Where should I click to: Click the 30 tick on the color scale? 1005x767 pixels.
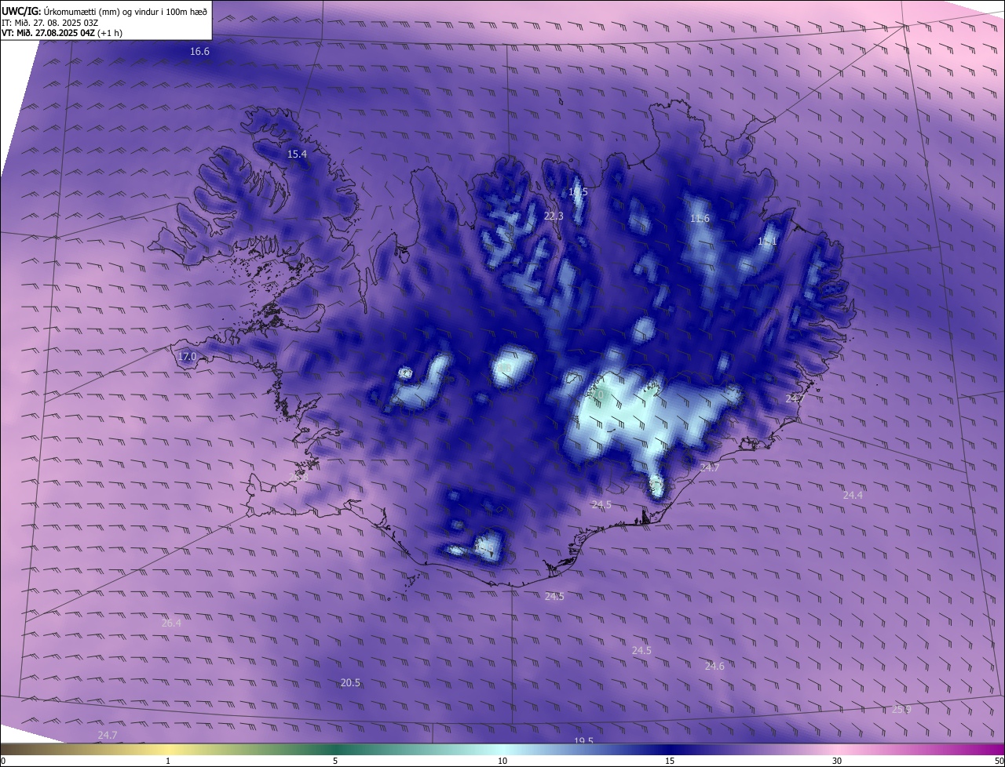point(837,762)
